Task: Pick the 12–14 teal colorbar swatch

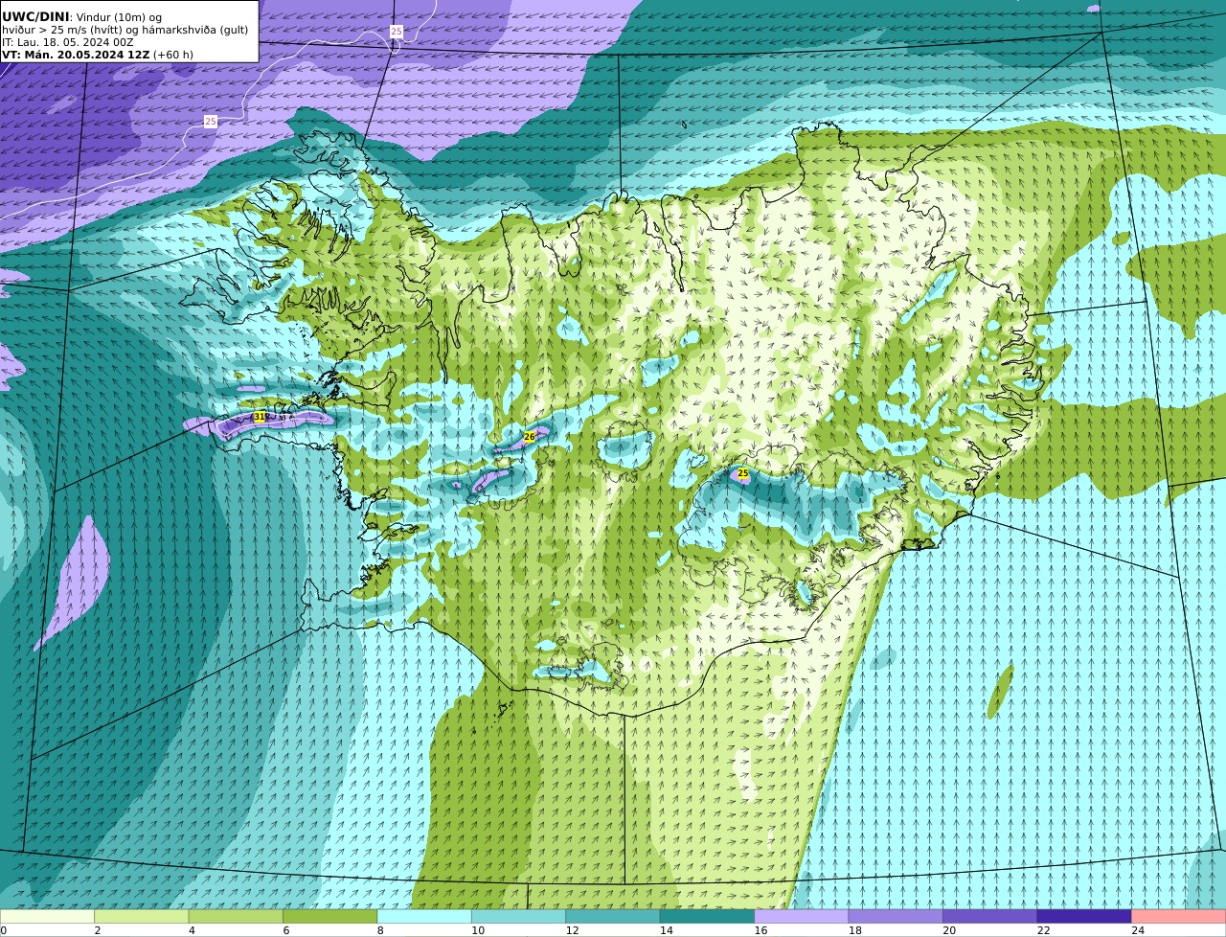Action: [x=613, y=916]
